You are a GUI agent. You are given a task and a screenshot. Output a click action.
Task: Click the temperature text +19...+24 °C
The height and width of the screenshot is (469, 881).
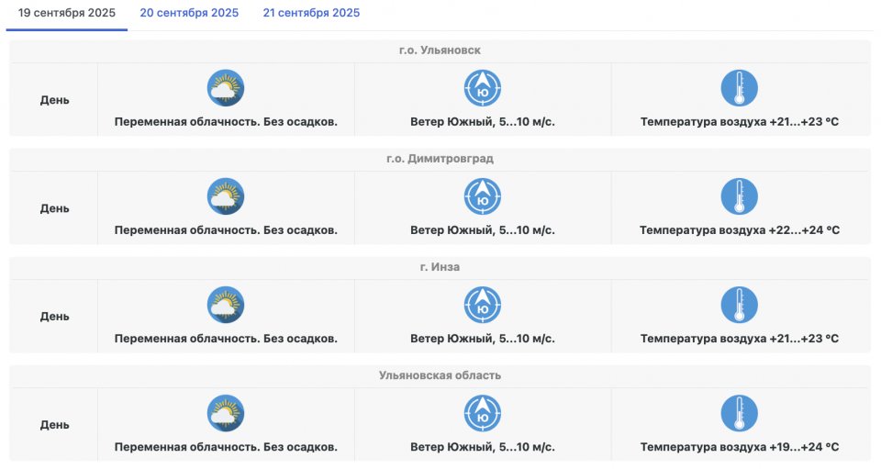point(739,447)
